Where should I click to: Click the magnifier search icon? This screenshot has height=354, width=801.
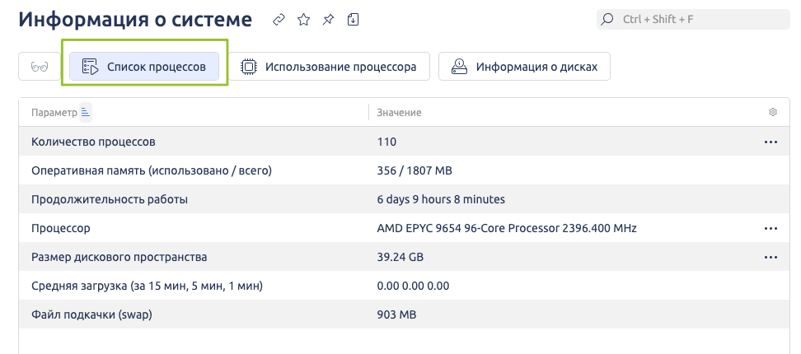click(607, 19)
